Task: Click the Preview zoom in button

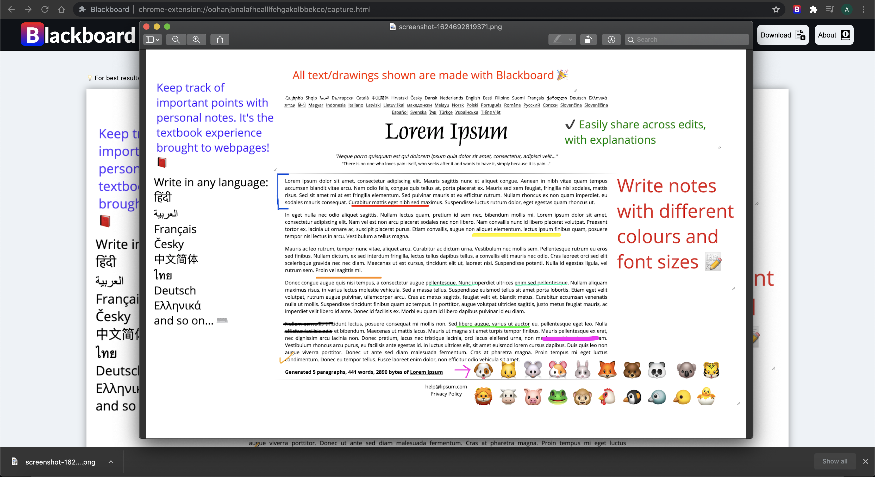Action: 196,39
